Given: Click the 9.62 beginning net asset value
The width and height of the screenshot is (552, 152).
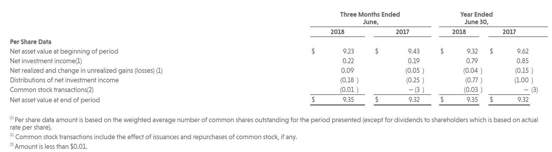Looking at the screenshot, I should coord(523,51).
